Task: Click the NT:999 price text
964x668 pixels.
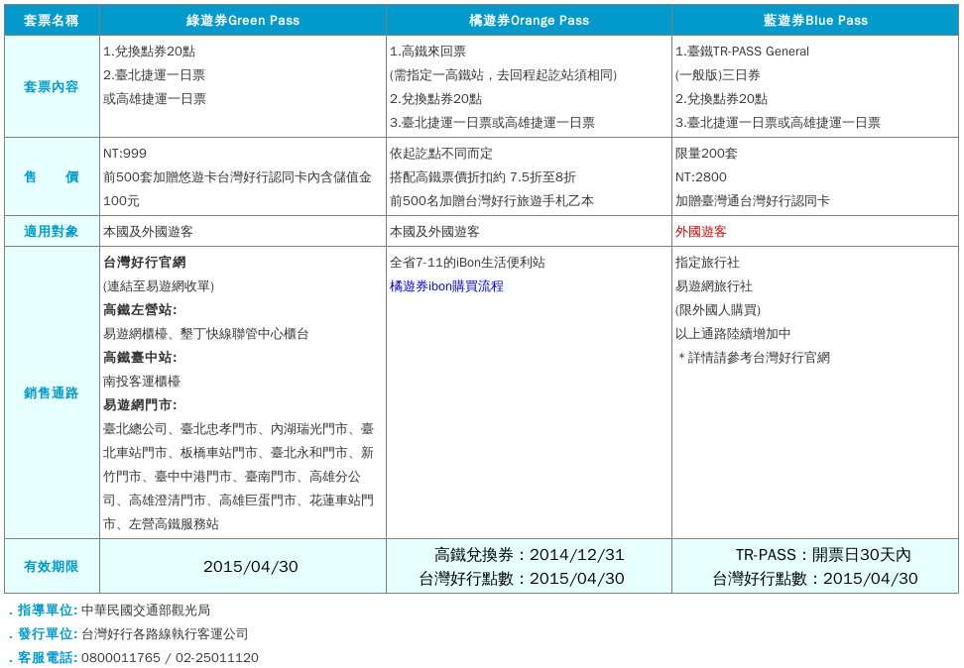Action: click(125, 154)
